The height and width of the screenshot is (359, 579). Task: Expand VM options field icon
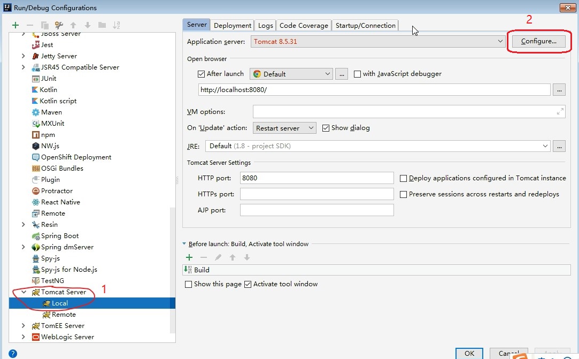560,111
